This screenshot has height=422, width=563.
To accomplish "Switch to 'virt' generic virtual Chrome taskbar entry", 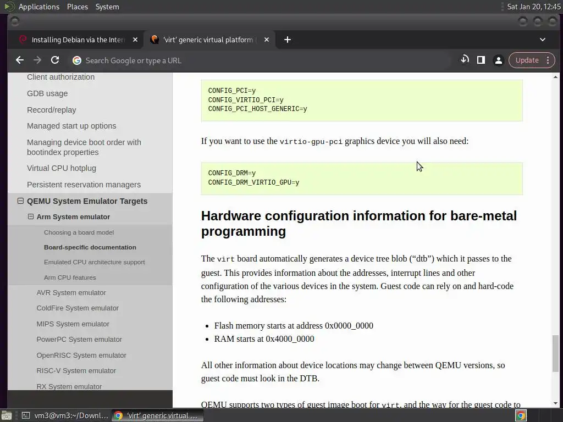I will tap(157, 415).
